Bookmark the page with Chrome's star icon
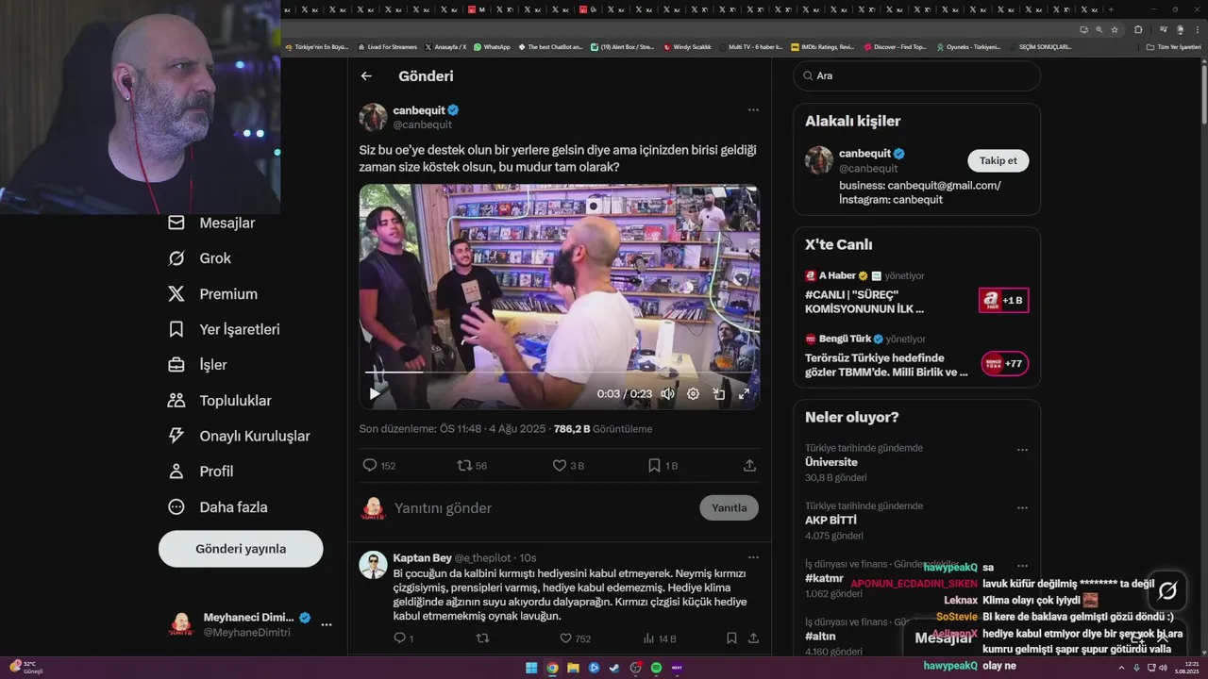This screenshot has height=679, width=1208. 1115,29
